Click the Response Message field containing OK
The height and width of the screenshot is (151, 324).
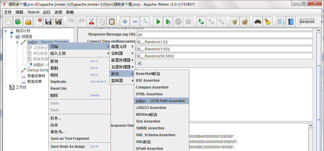pos(225,35)
